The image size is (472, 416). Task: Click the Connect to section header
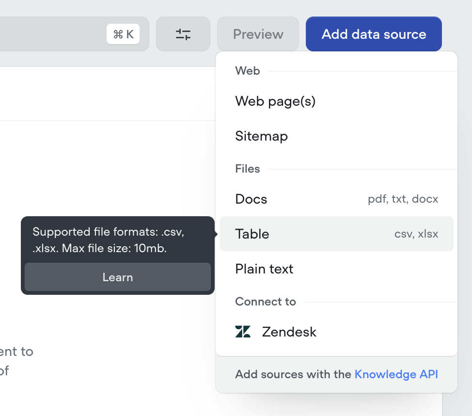tap(265, 302)
